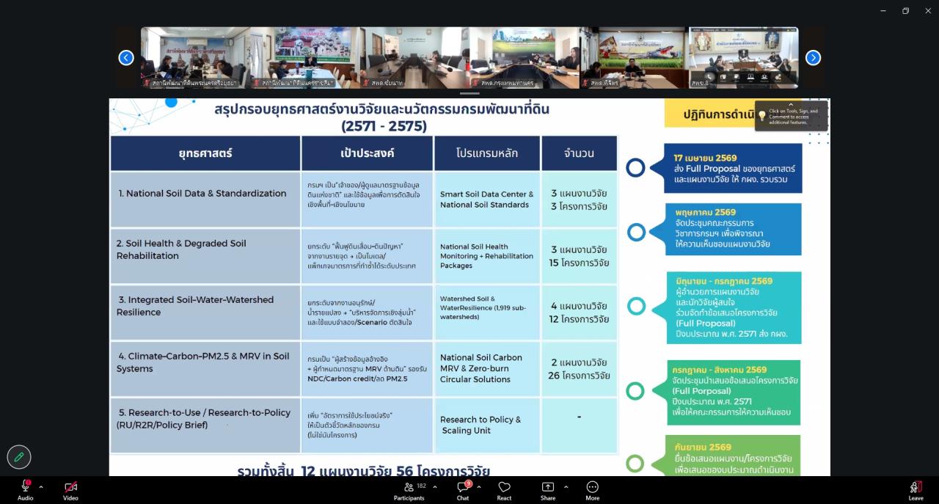Open the React emoji menu

point(504,488)
